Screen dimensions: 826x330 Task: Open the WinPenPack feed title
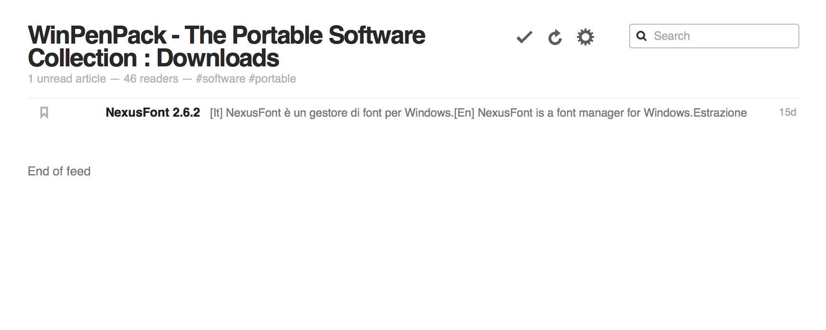226,46
